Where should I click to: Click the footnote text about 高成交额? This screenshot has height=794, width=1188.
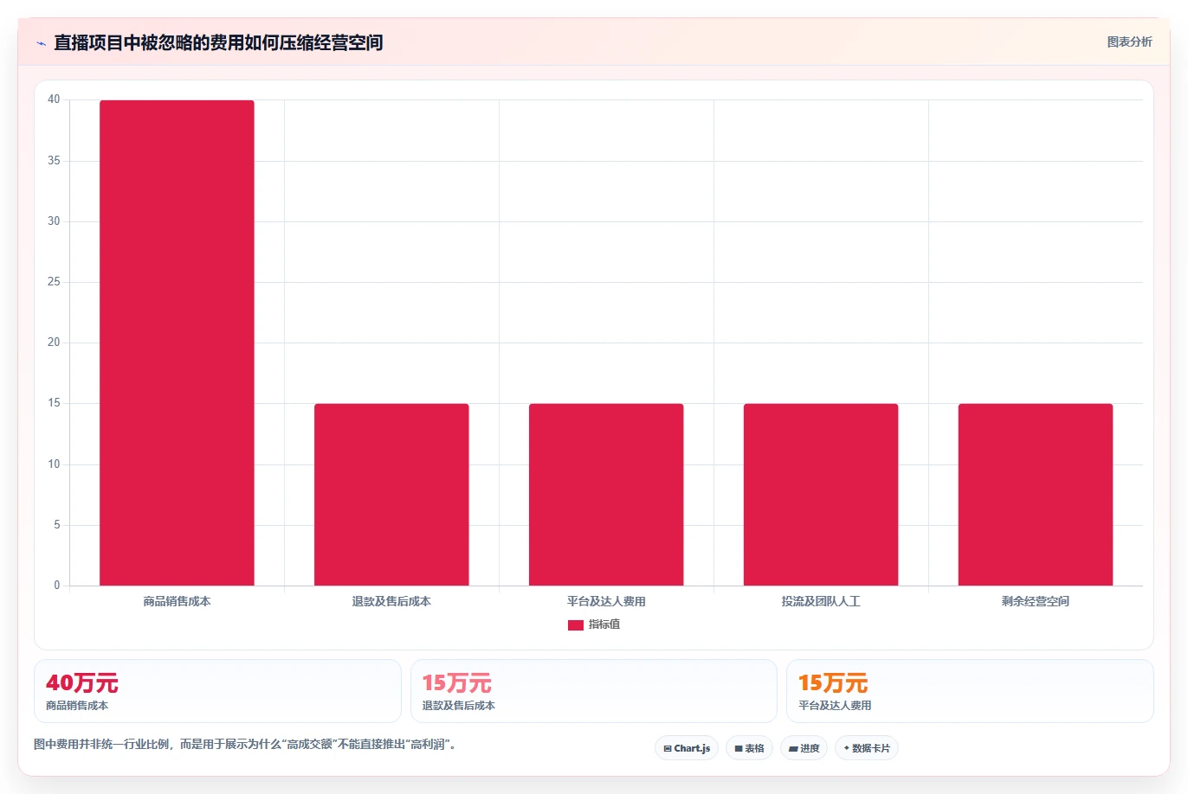point(244,744)
